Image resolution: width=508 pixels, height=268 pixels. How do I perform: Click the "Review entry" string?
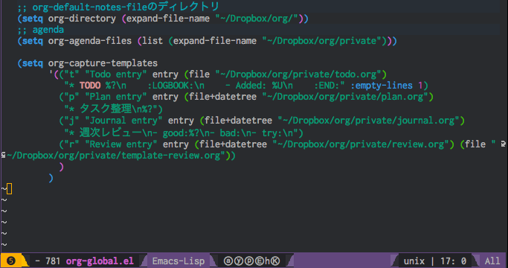tap(120, 144)
